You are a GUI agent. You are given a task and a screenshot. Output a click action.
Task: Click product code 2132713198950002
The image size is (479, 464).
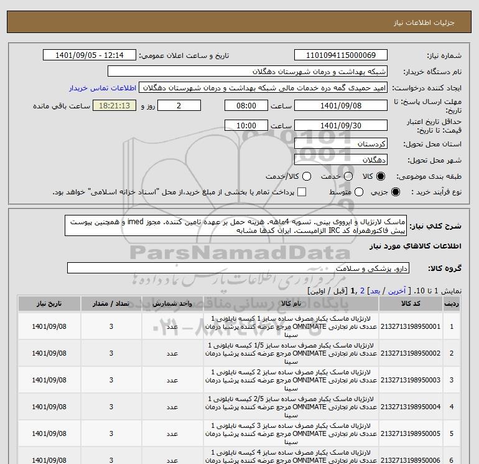click(411, 353)
